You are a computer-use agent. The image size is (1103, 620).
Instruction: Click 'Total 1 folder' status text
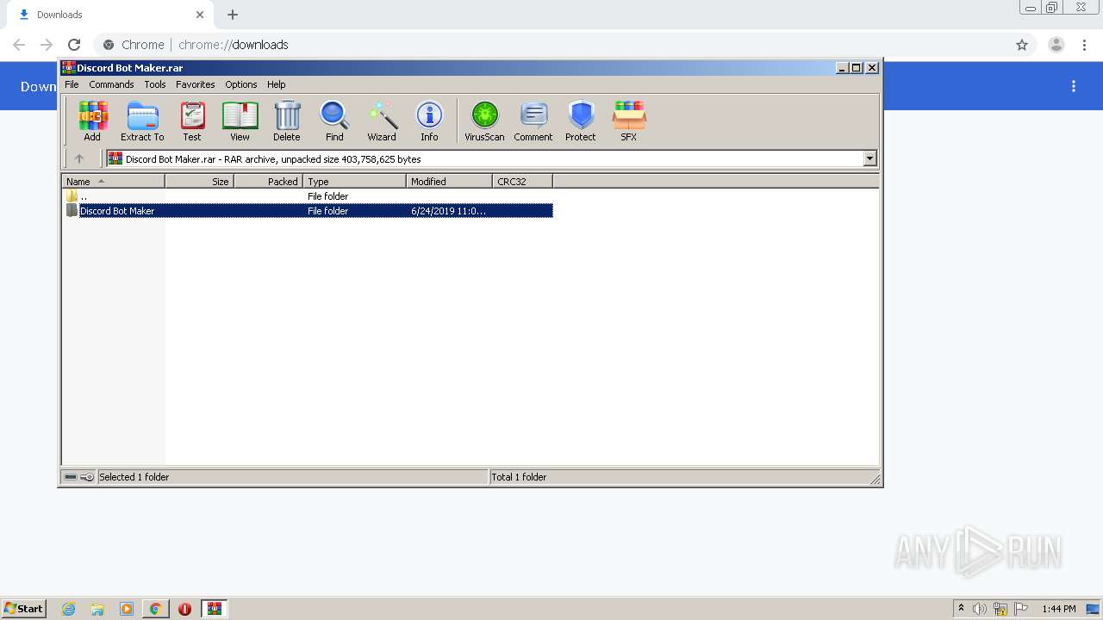click(x=519, y=477)
